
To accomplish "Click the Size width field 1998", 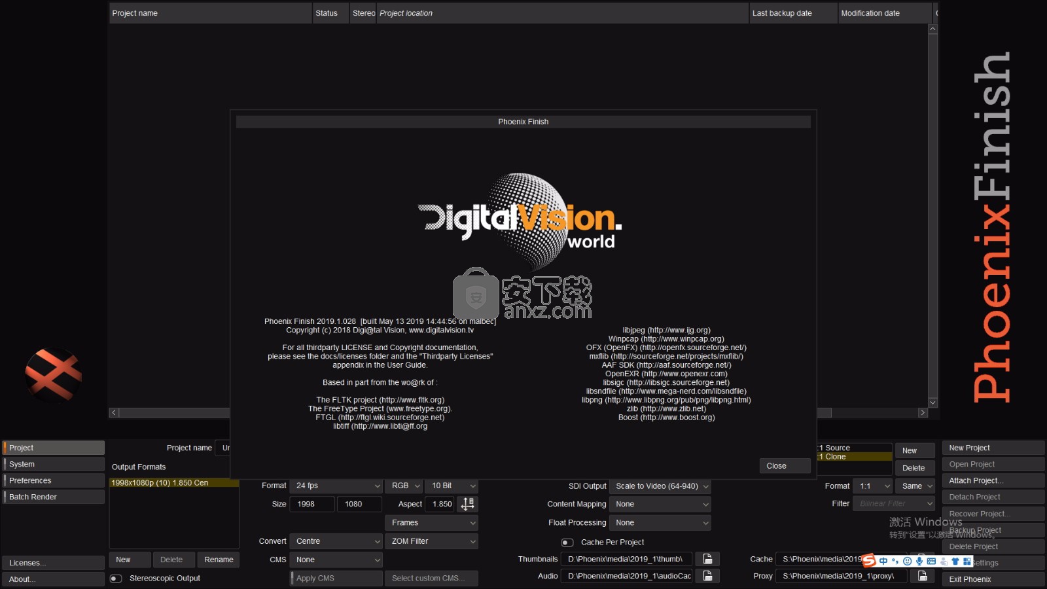I will (312, 504).
